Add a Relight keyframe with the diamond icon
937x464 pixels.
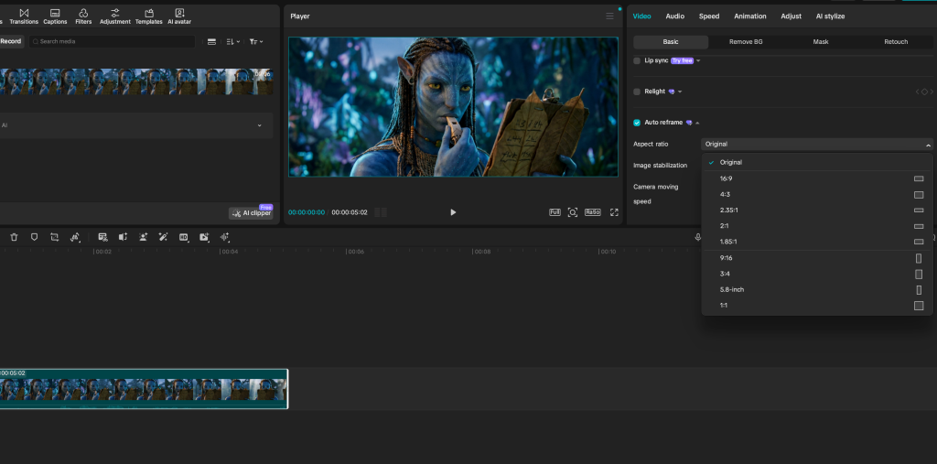924,92
